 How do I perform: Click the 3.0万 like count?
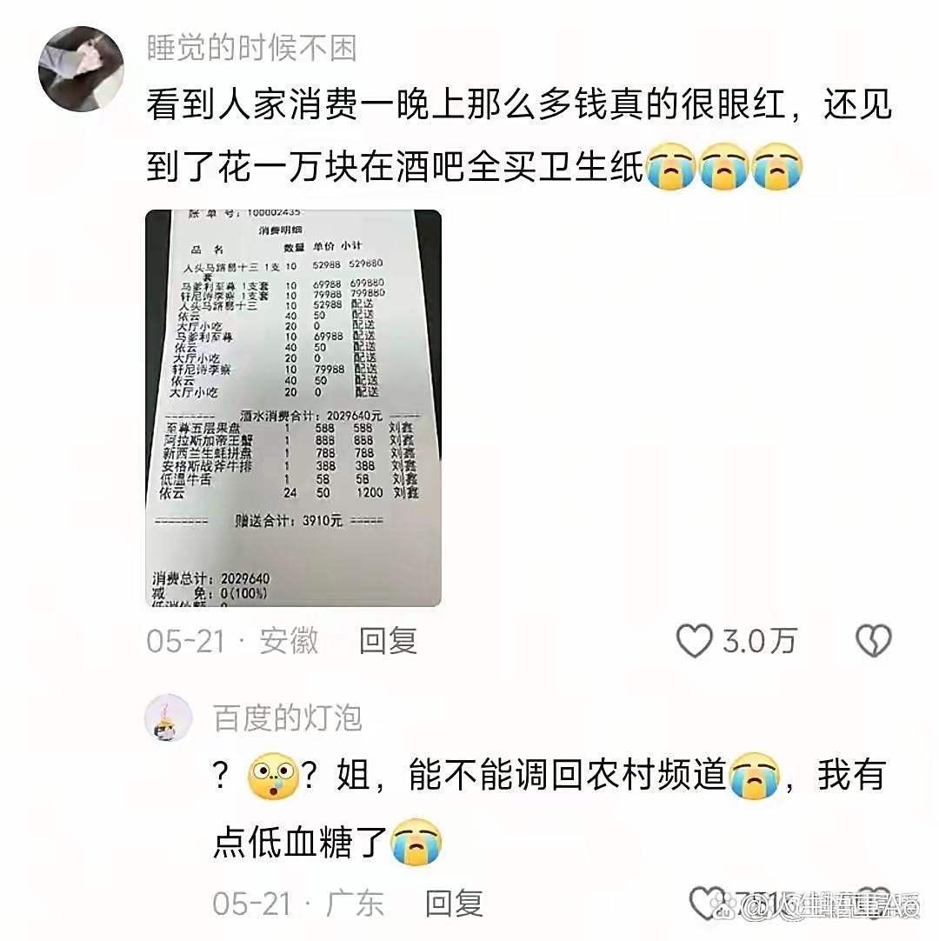[x=759, y=641]
